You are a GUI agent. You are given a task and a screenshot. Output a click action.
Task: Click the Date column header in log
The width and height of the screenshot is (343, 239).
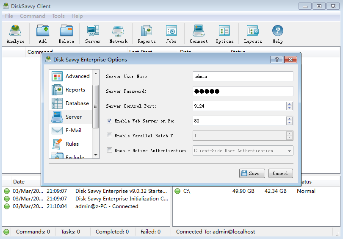click(19, 182)
